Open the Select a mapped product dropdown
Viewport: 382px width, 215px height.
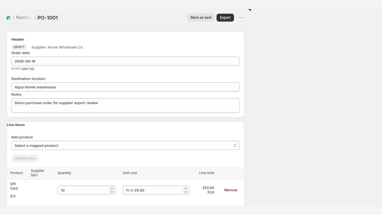point(125,146)
